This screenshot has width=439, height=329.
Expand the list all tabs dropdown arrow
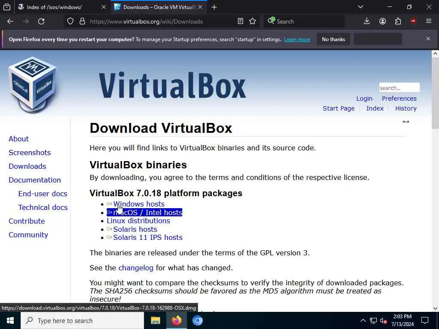point(361,7)
